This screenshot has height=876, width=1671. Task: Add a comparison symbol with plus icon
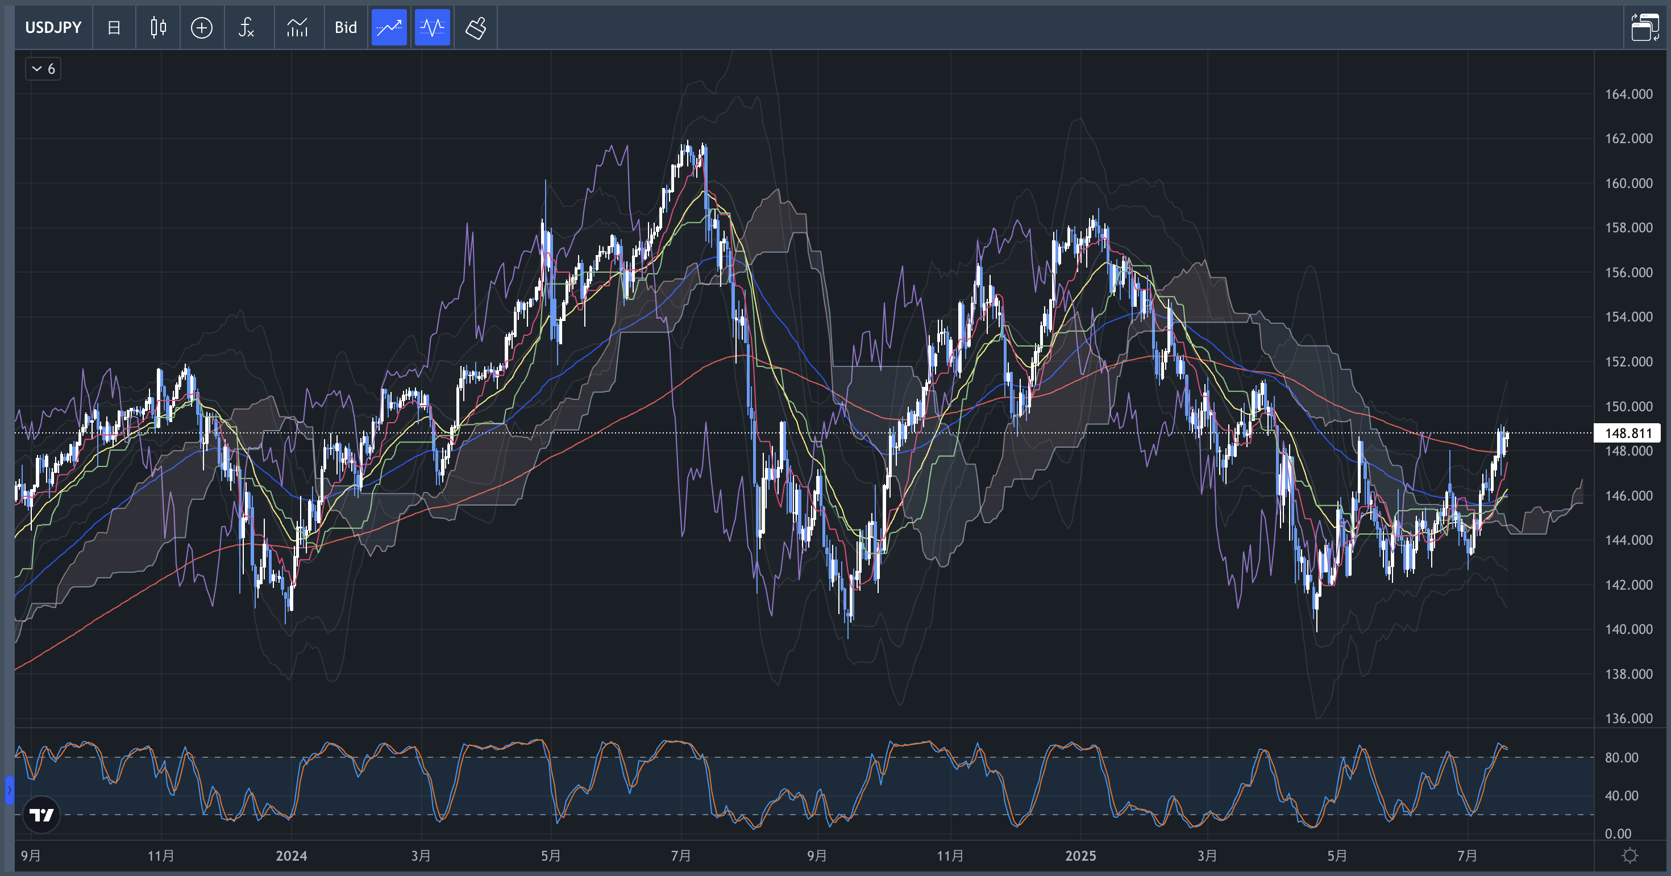[202, 27]
